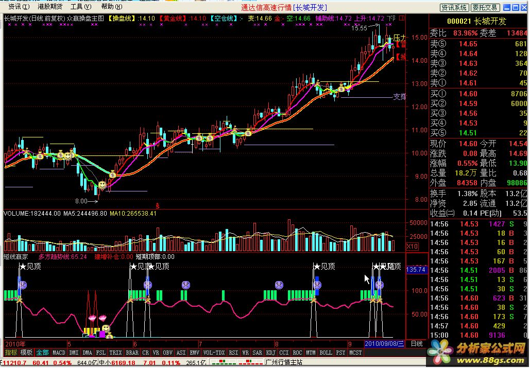Switch to the BRAR indicator tab

[x=132, y=353]
